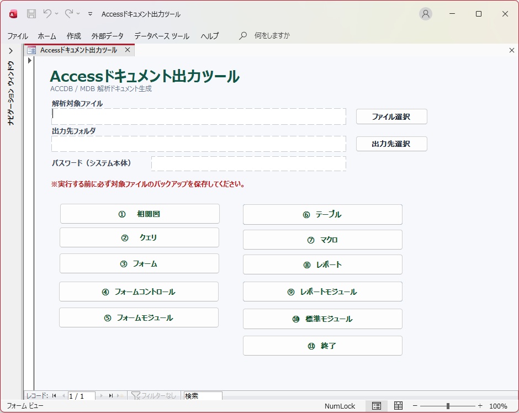Open the Redo history dropdown arrow

[x=78, y=14]
